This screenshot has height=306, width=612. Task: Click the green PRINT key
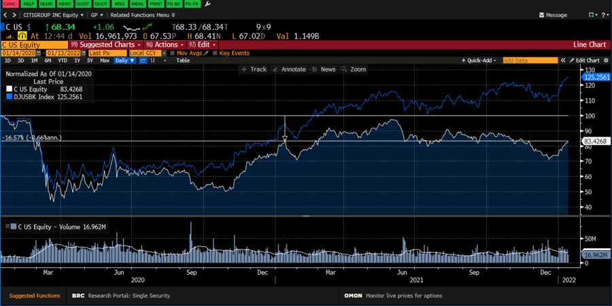tap(155, 4)
